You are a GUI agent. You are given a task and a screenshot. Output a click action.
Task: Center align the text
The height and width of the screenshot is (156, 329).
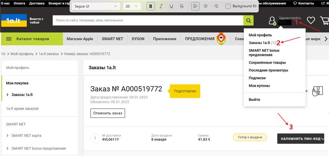[x=206, y=6]
